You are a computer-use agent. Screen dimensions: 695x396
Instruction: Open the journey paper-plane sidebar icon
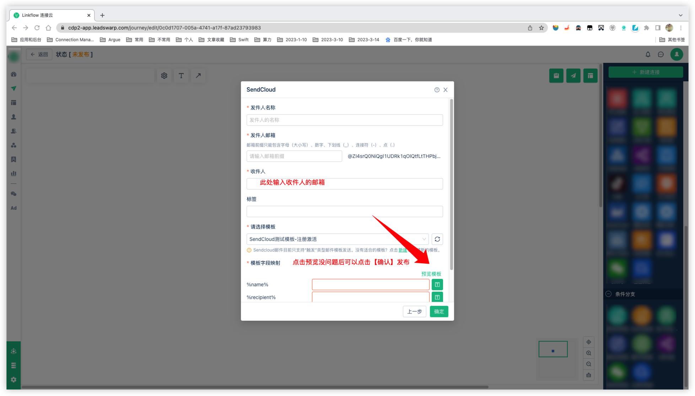(x=14, y=89)
